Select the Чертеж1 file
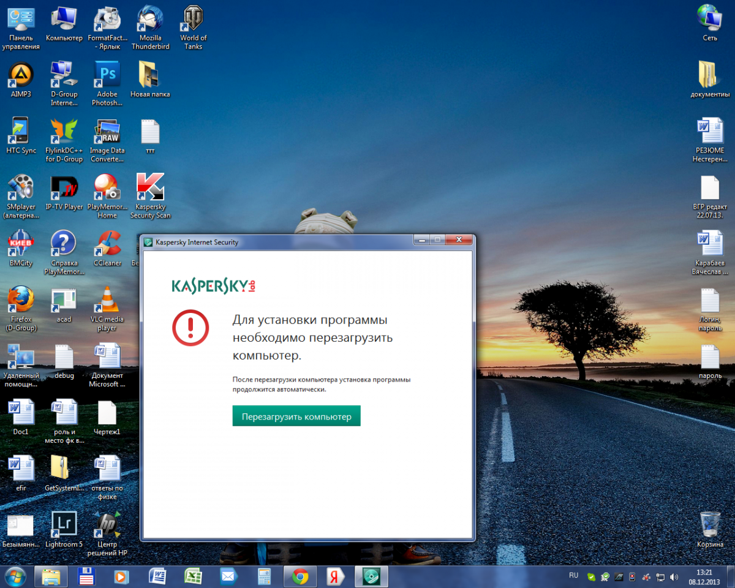Viewport: 735px width, 588px height. point(107,418)
